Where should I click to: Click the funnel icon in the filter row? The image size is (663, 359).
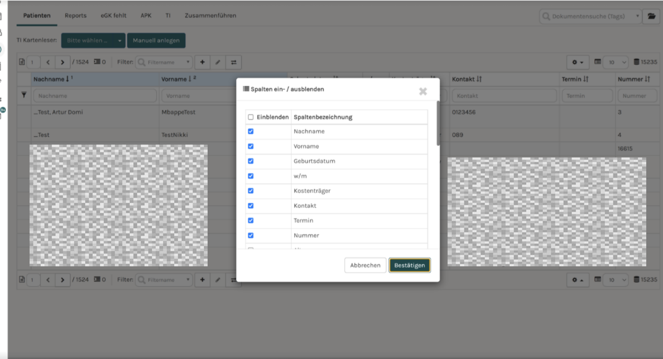[x=23, y=95]
